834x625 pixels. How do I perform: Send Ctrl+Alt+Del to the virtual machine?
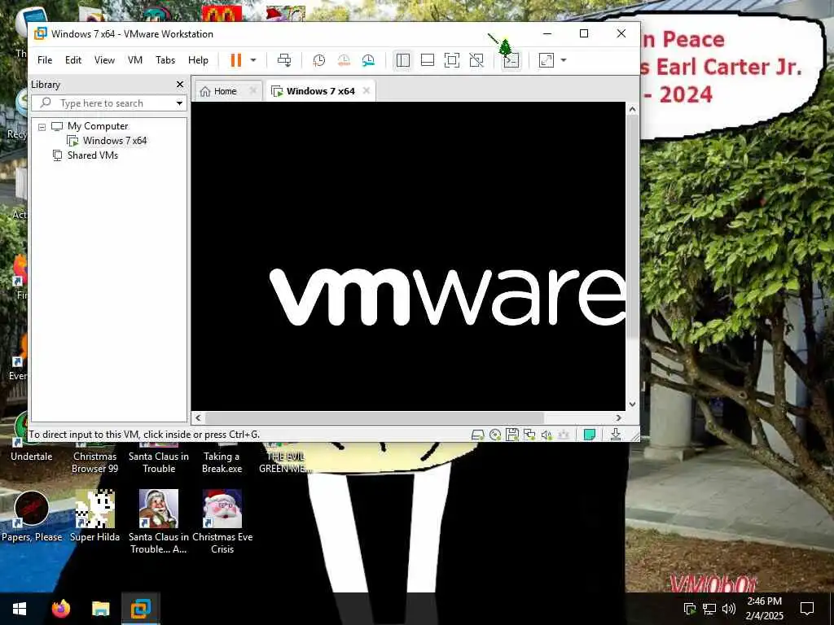(284, 60)
